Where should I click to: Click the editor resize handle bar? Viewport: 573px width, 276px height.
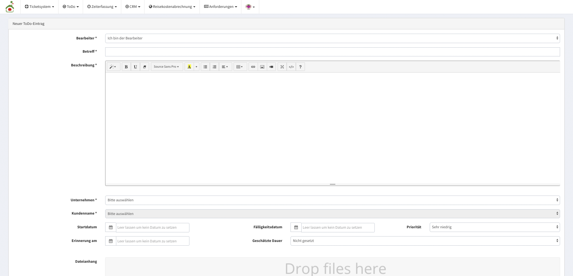332,184
